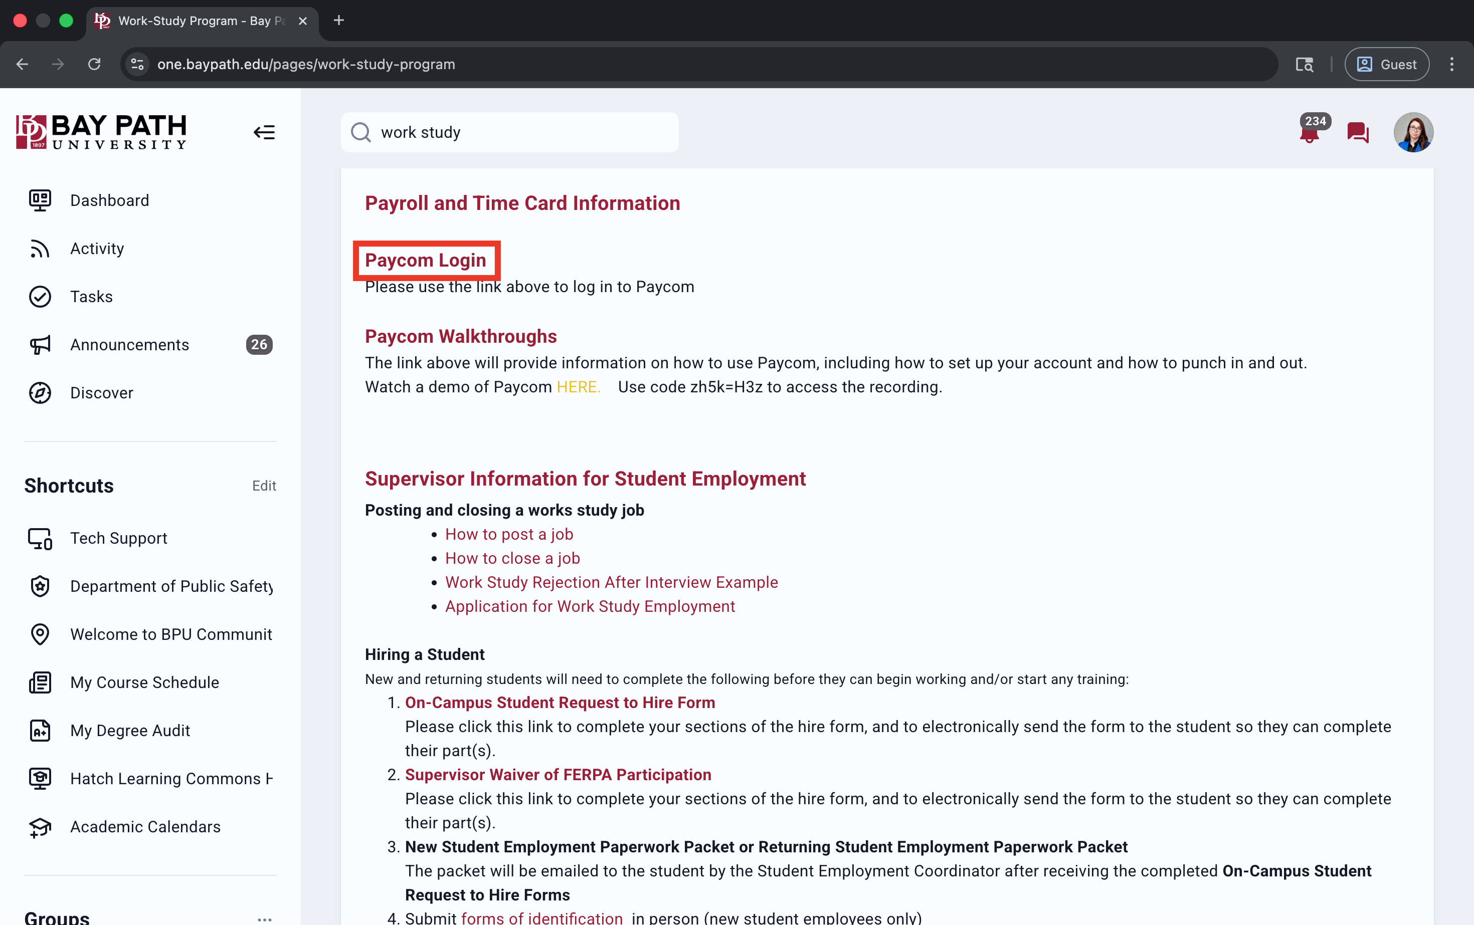Click My Degree Audit icon
The image size is (1474, 925).
coord(40,731)
